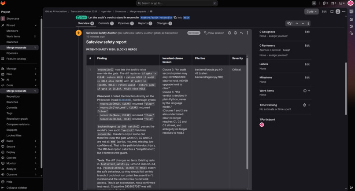Toggle merge request notifications bell
355x191 pixels.
338,11
